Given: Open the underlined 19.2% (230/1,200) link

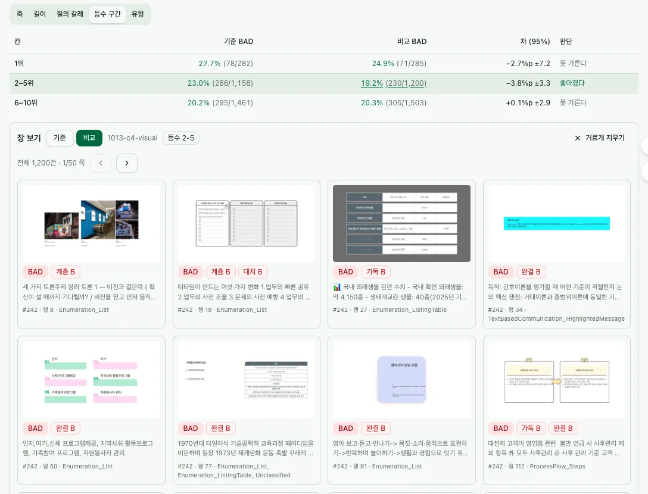Looking at the screenshot, I should click(x=394, y=83).
